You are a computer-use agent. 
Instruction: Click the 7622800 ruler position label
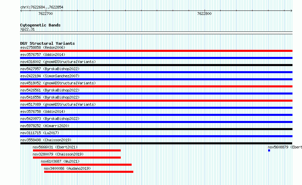click(204, 14)
